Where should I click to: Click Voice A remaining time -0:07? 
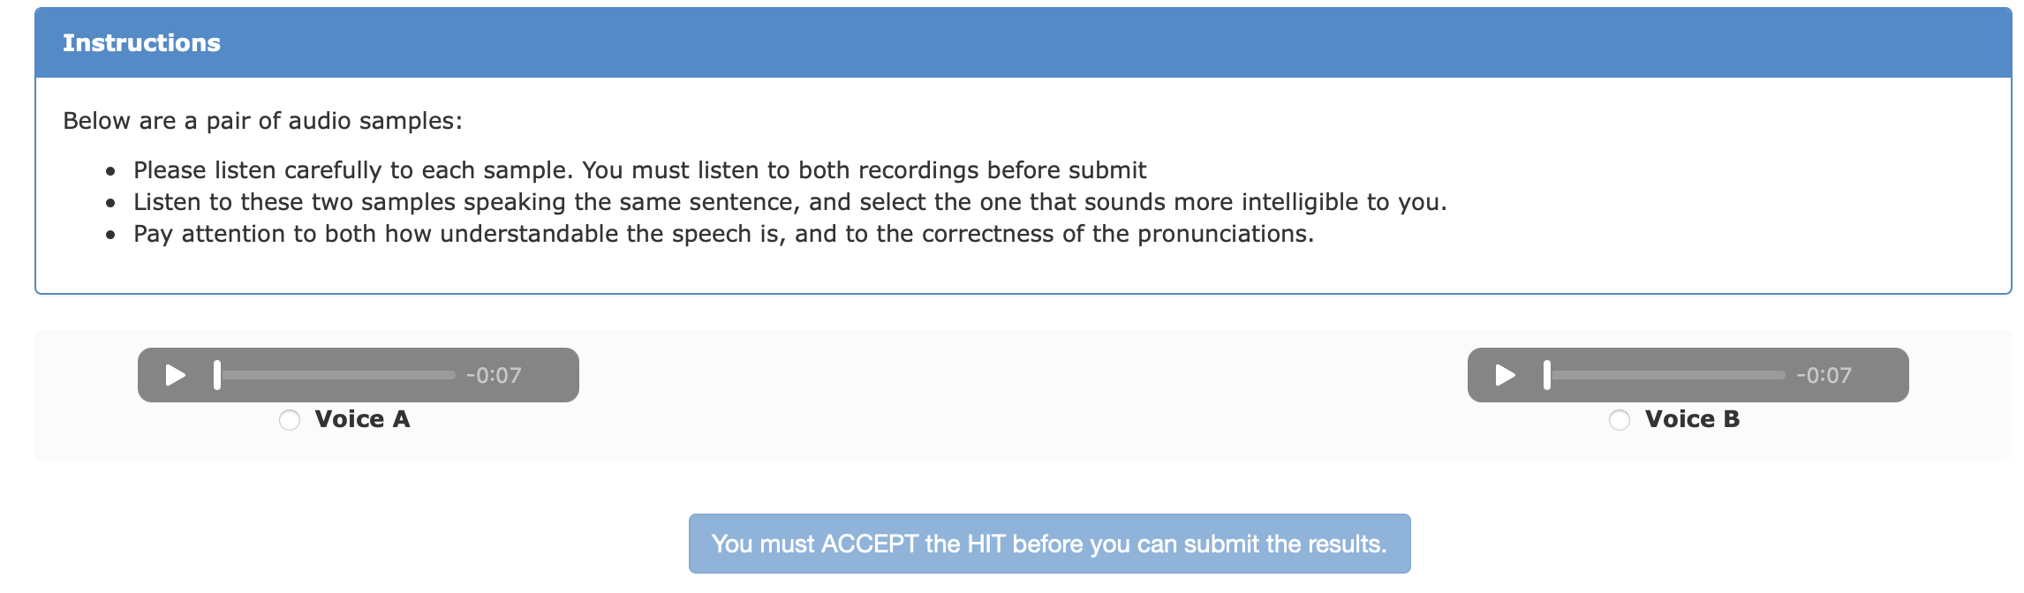click(494, 376)
